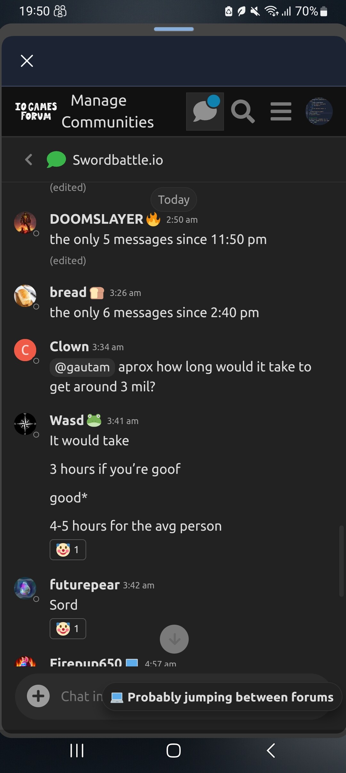Go back using the chevron beside Swordbattle.io
The height and width of the screenshot is (773, 346).
(29, 160)
